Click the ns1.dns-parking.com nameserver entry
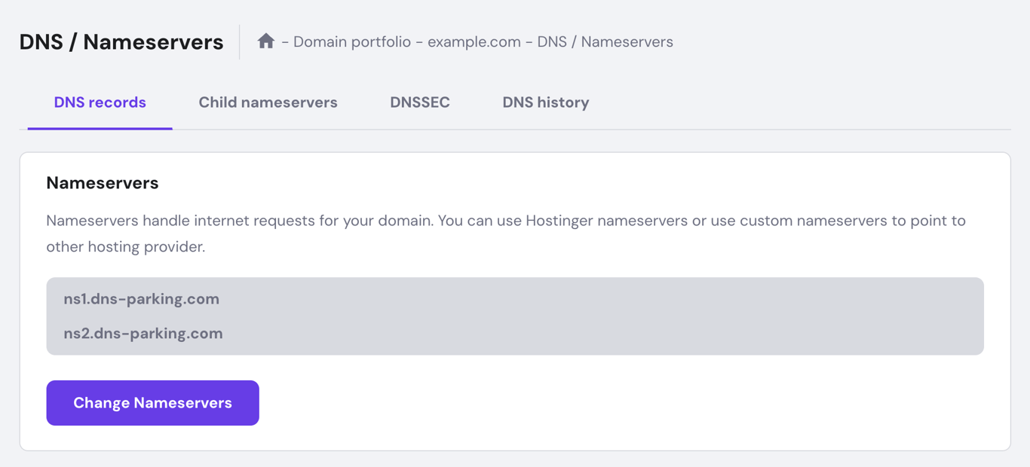Screen dimensions: 1030x467 pos(142,298)
